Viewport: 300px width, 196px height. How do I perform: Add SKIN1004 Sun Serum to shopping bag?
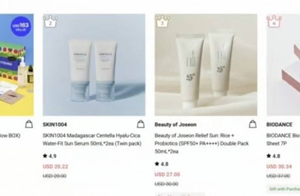click(x=140, y=124)
